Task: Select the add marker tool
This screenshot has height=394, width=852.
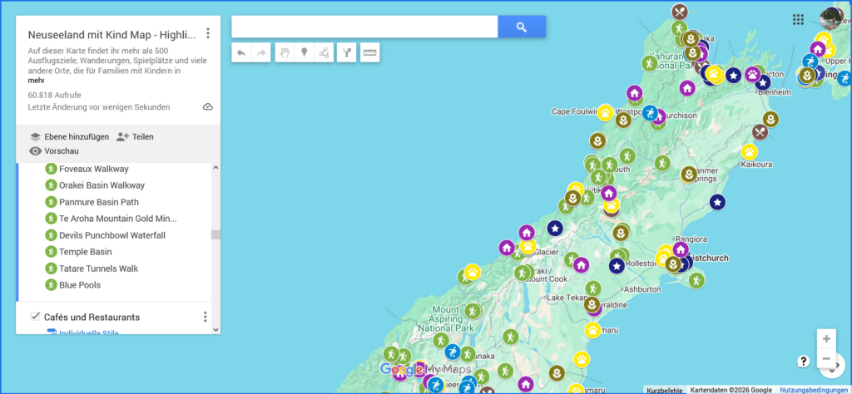Action: (x=305, y=52)
